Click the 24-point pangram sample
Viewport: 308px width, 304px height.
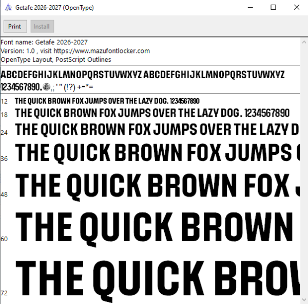pos(157,129)
